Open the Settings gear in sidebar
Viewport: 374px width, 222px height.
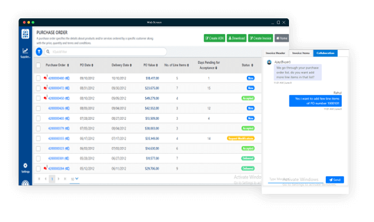point(25,166)
